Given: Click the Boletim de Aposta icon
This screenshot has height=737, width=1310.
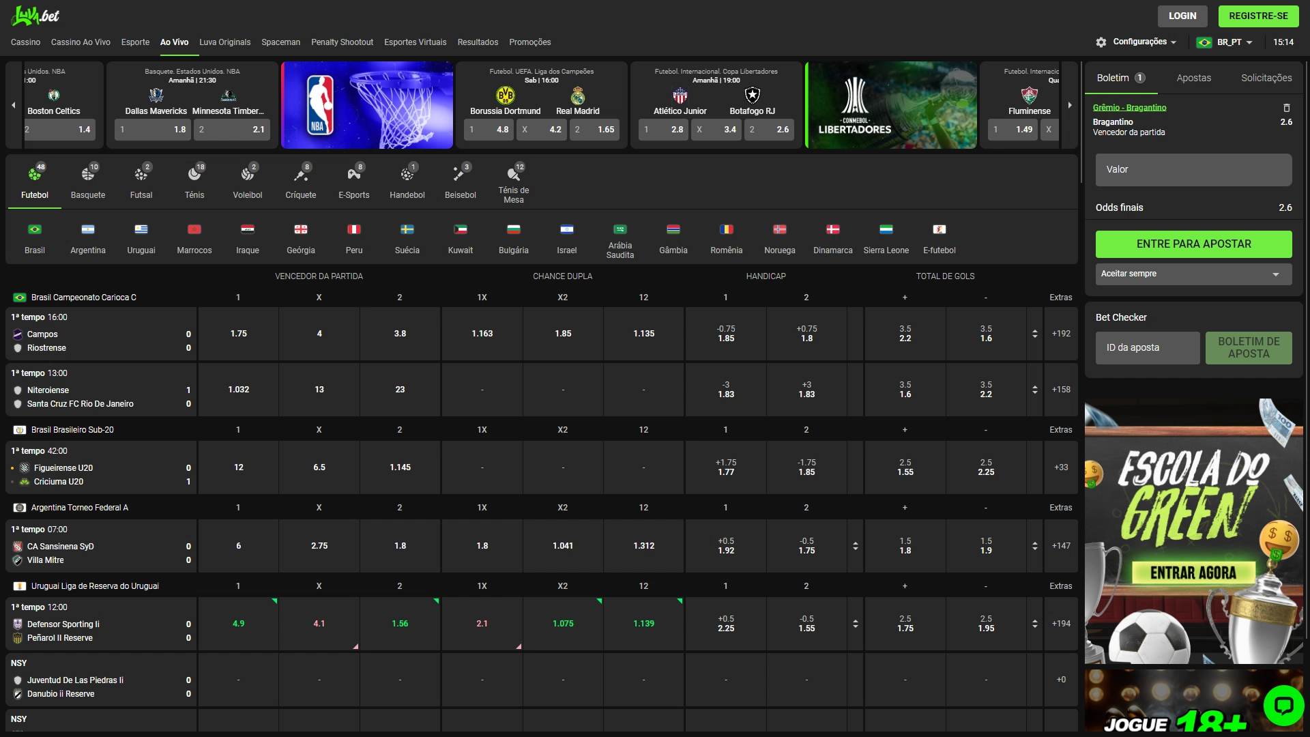Looking at the screenshot, I should (x=1248, y=347).
